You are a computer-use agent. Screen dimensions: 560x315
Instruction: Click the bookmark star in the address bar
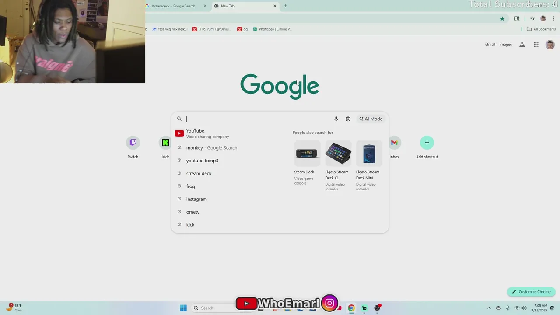point(502,18)
